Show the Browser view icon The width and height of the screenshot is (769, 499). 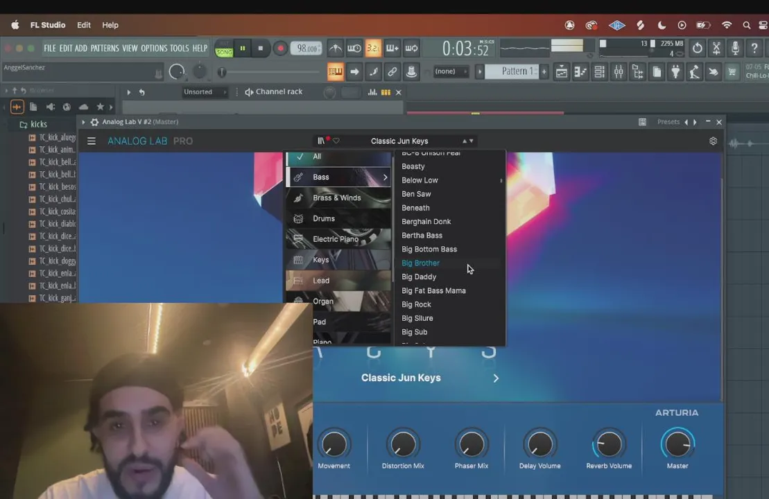pos(637,72)
